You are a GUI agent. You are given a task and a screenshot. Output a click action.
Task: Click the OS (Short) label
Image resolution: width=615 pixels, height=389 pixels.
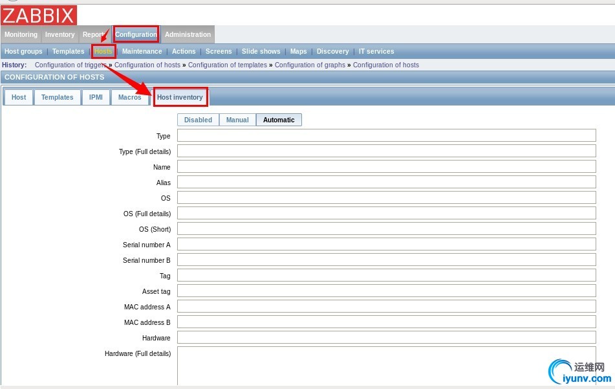(x=155, y=229)
